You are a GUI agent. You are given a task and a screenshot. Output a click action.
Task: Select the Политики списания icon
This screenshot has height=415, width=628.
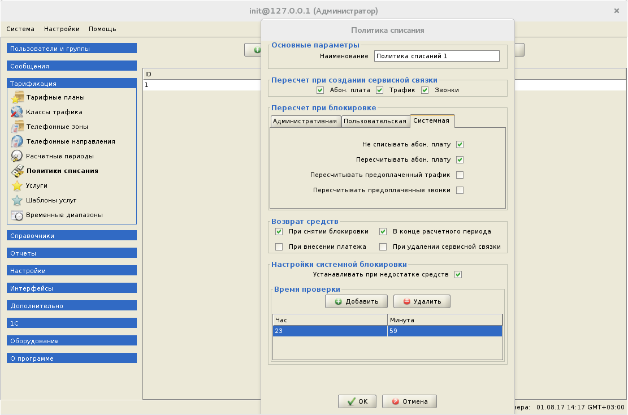click(x=17, y=171)
